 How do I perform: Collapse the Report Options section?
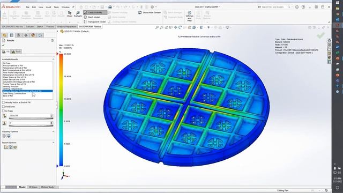tap(53, 143)
